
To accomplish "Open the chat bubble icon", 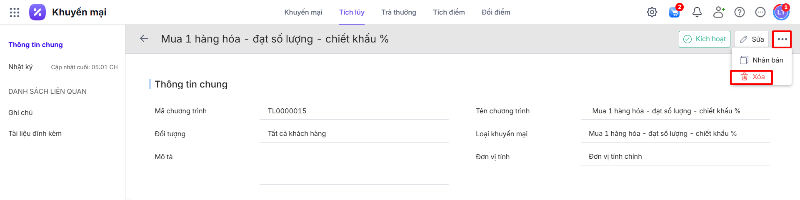I will click(760, 12).
